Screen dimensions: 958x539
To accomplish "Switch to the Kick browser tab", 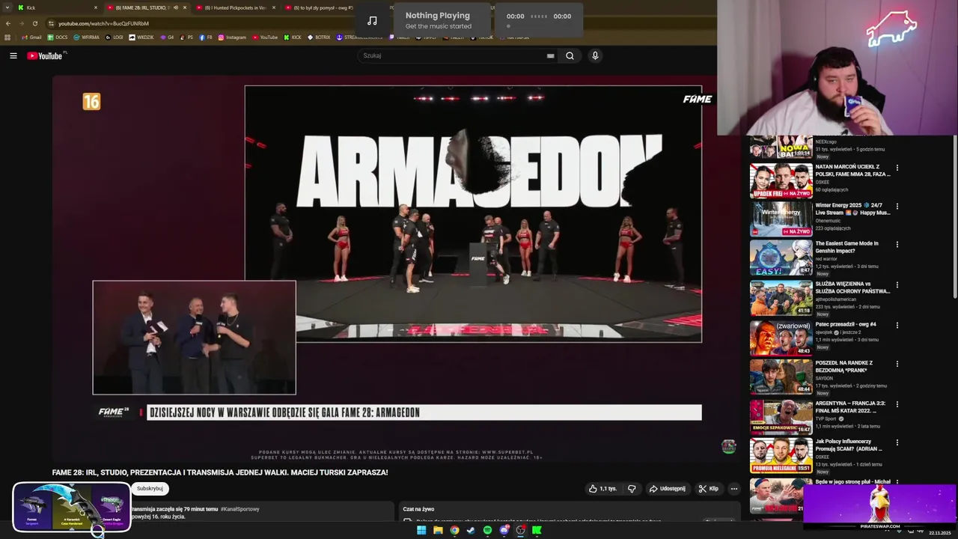I will [58, 7].
